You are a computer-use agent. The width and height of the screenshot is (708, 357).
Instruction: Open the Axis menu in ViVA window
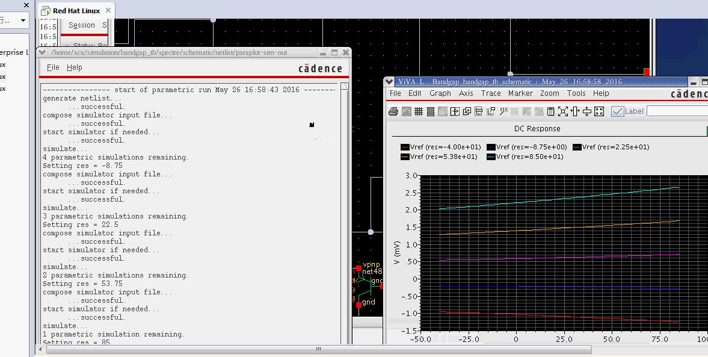(x=466, y=93)
